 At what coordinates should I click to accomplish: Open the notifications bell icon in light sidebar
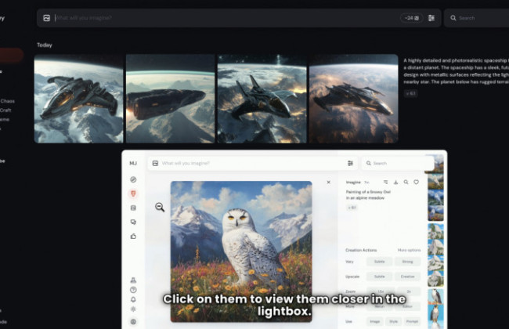(x=133, y=299)
